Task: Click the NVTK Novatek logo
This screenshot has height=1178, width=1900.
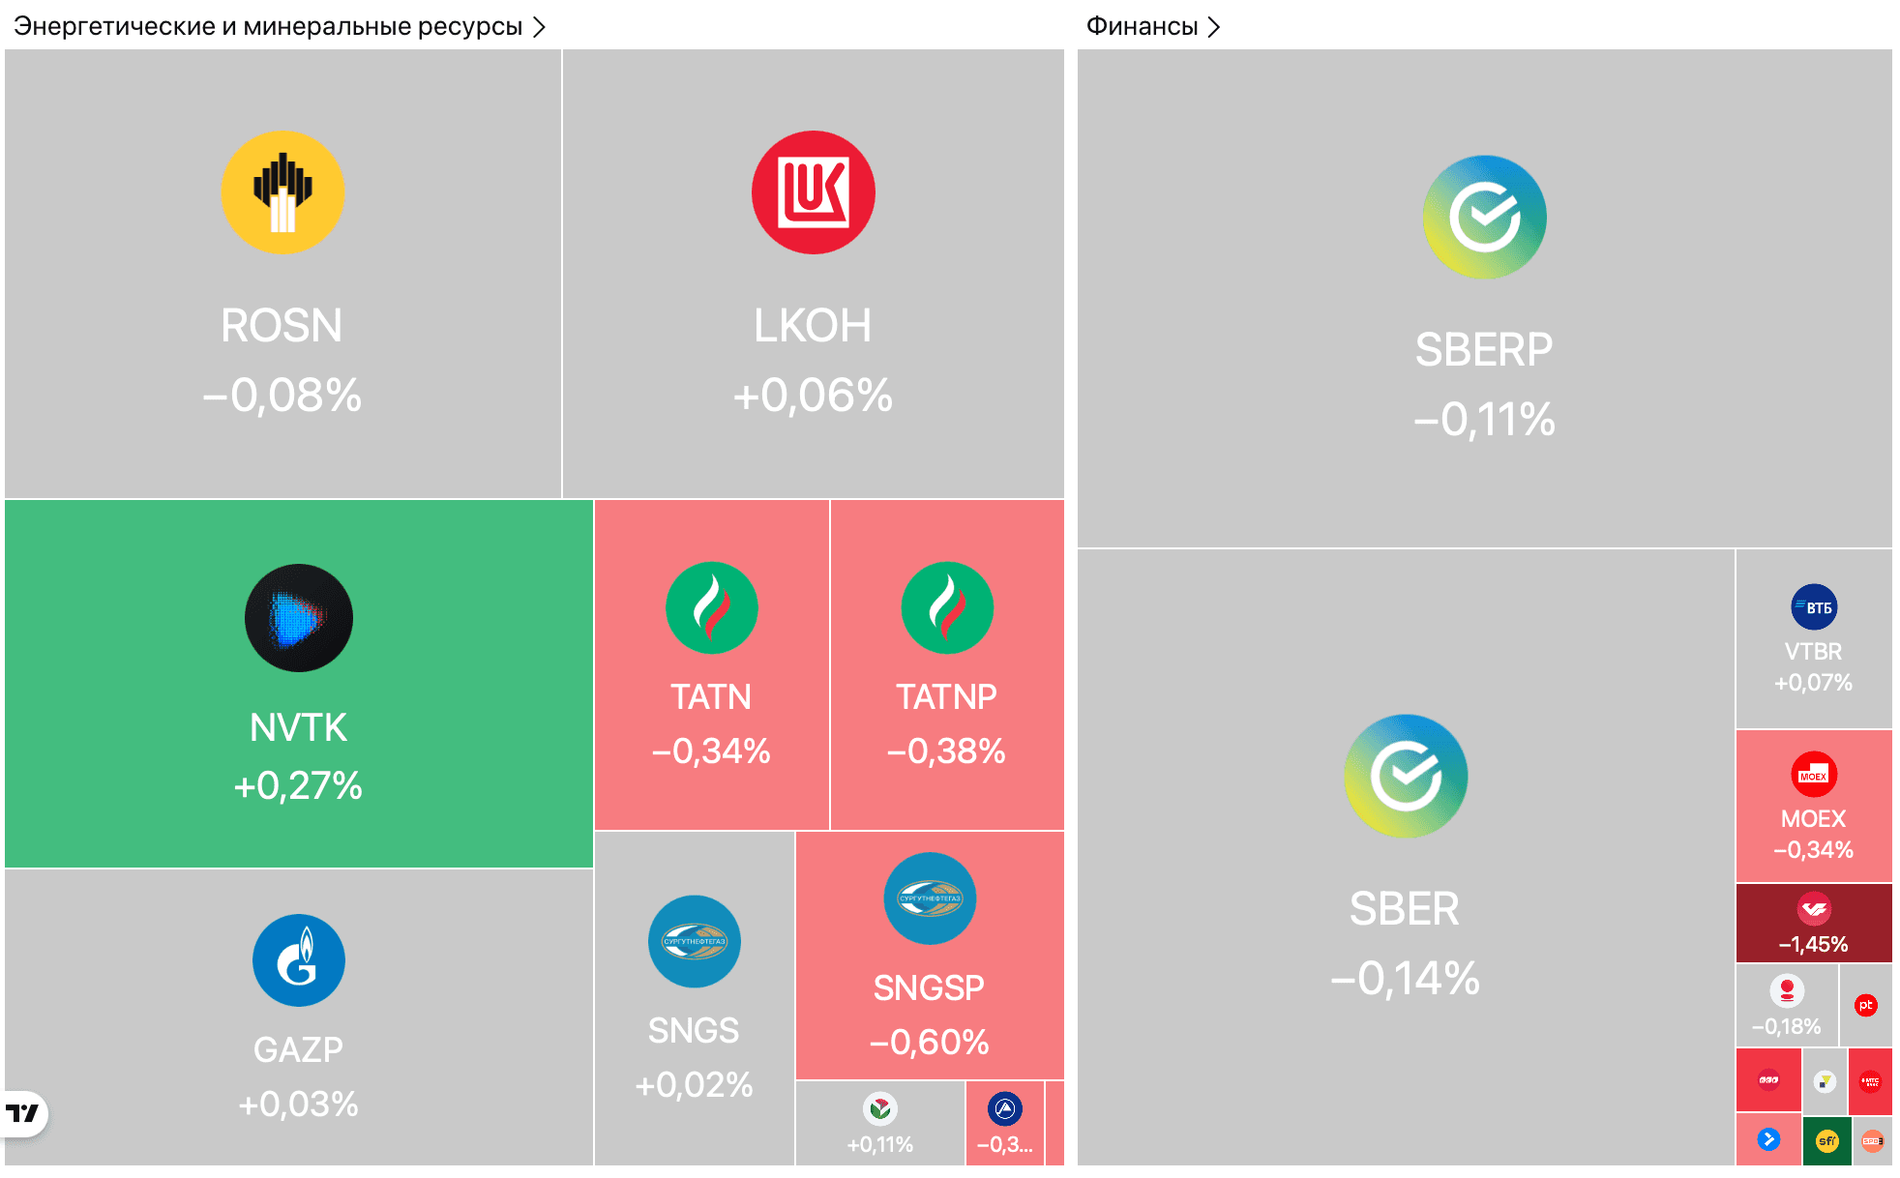Action: (x=298, y=618)
